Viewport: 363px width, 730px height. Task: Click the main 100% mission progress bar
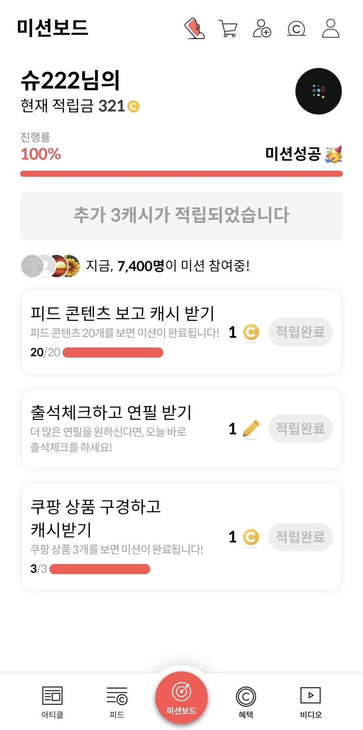[181, 174]
